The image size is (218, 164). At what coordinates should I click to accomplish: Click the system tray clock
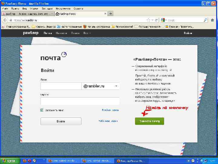(213, 161)
